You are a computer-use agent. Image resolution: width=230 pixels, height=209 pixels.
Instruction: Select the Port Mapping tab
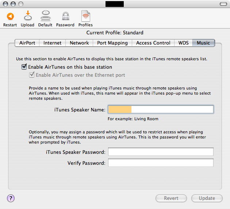pos(112,43)
